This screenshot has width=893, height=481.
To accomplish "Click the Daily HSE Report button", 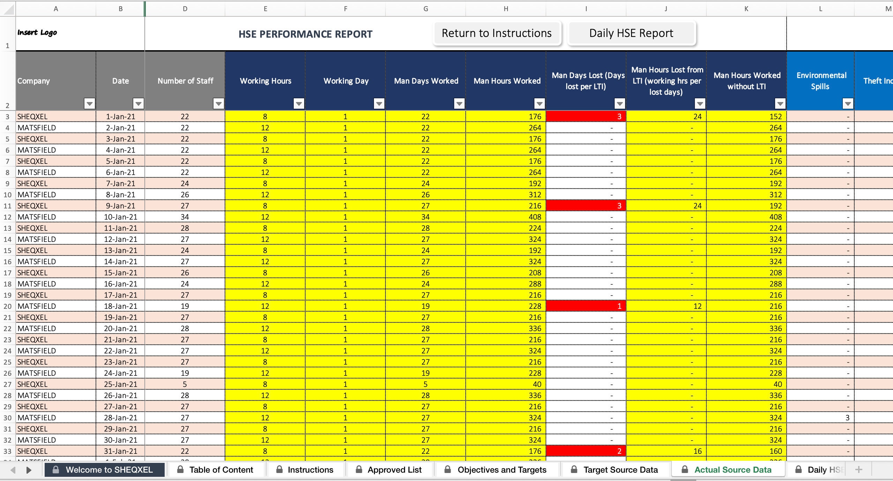I will (631, 33).
